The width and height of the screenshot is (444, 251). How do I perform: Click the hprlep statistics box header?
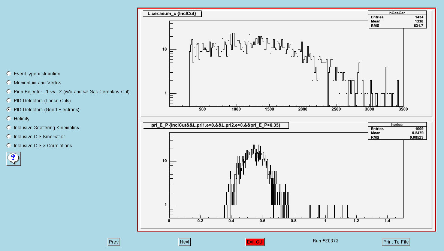pyautogui.click(x=397, y=124)
